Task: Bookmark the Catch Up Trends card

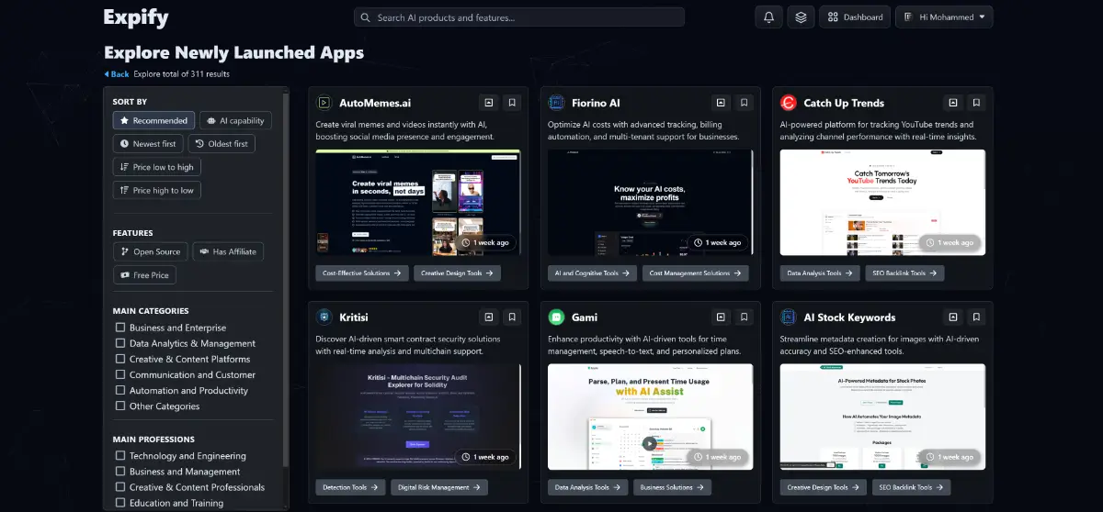Action: (977, 103)
